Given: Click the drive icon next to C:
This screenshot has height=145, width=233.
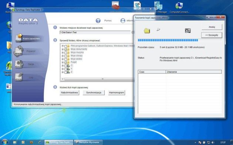Looking at the screenshot, I should pos(68,66).
